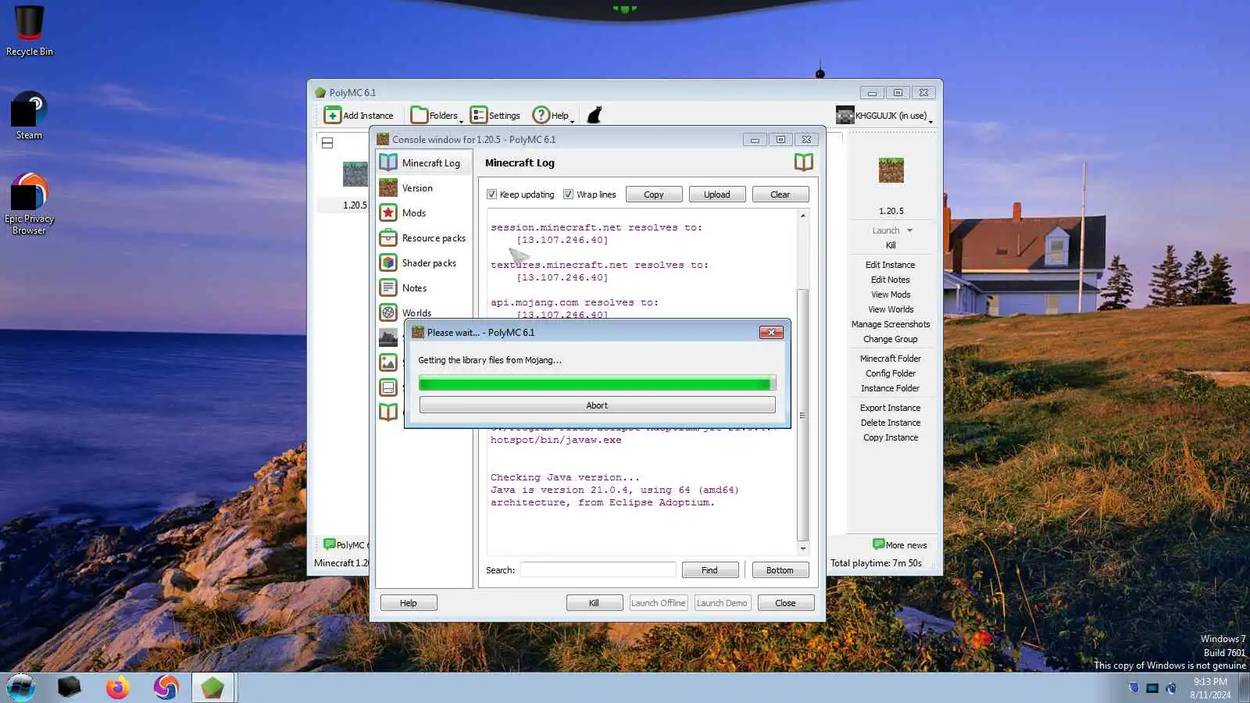Screen dimensions: 1250x703
Task: Focus the log Search field
Action: click(x=598, y=570)
